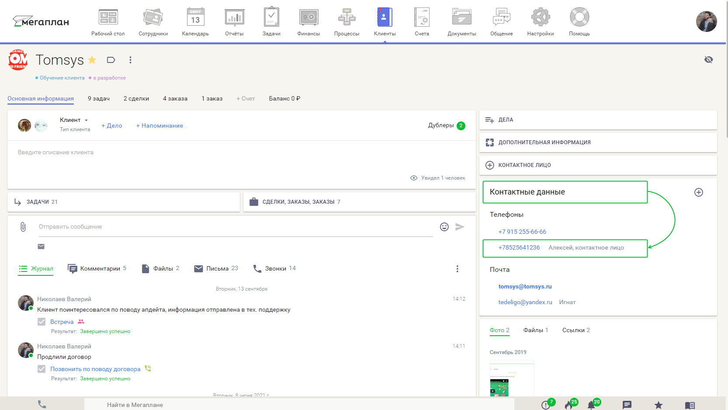728x410 pixels.
Task: Open the Письма 23 tab
Action: (216, 268)
